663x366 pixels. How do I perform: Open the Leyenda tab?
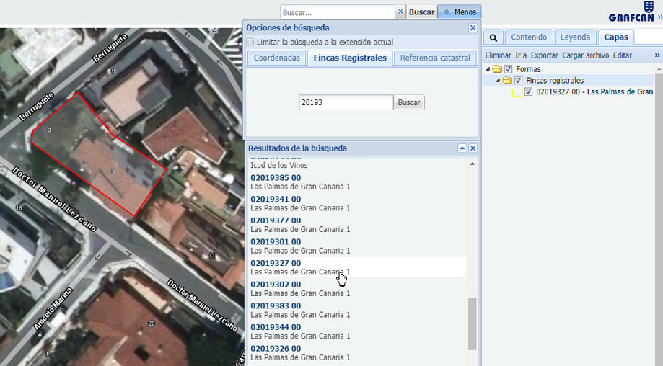(x=575, y=37)
